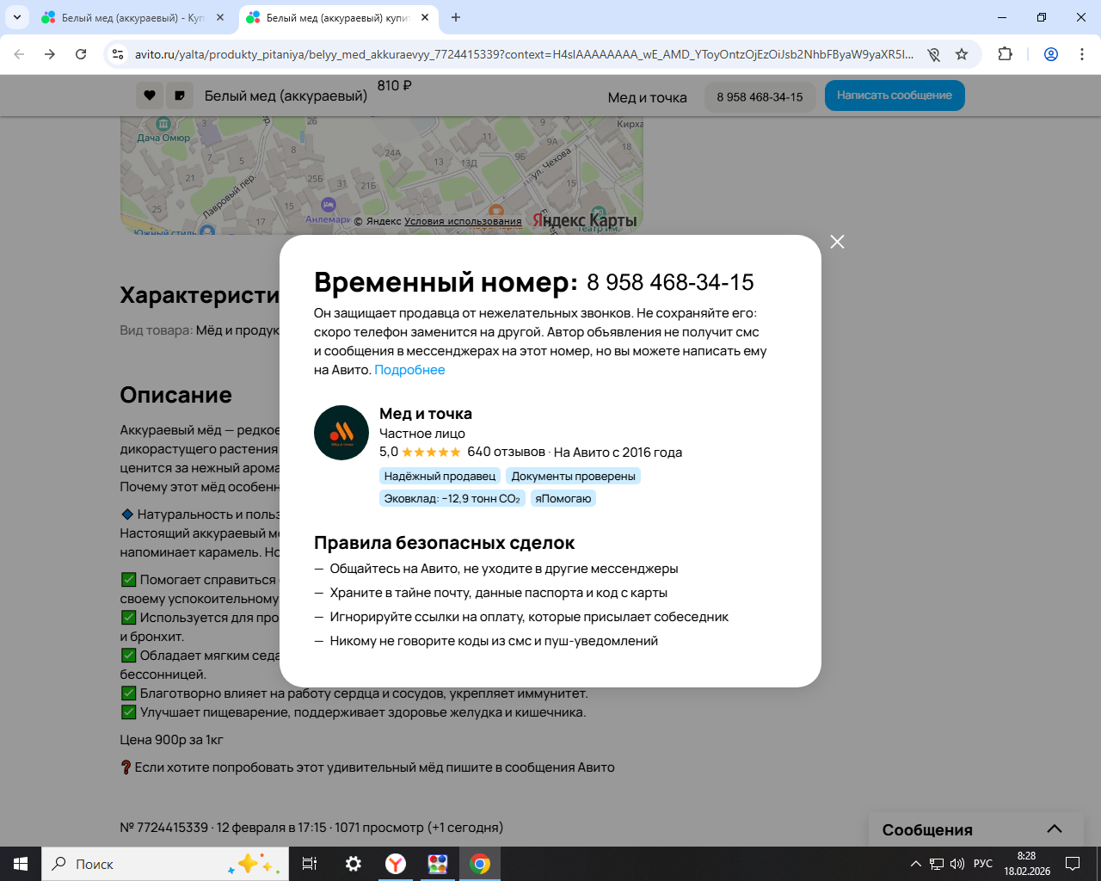Open Windows notification center icon
Viewport: 1101px width, 881px height.
[1073, 864]
